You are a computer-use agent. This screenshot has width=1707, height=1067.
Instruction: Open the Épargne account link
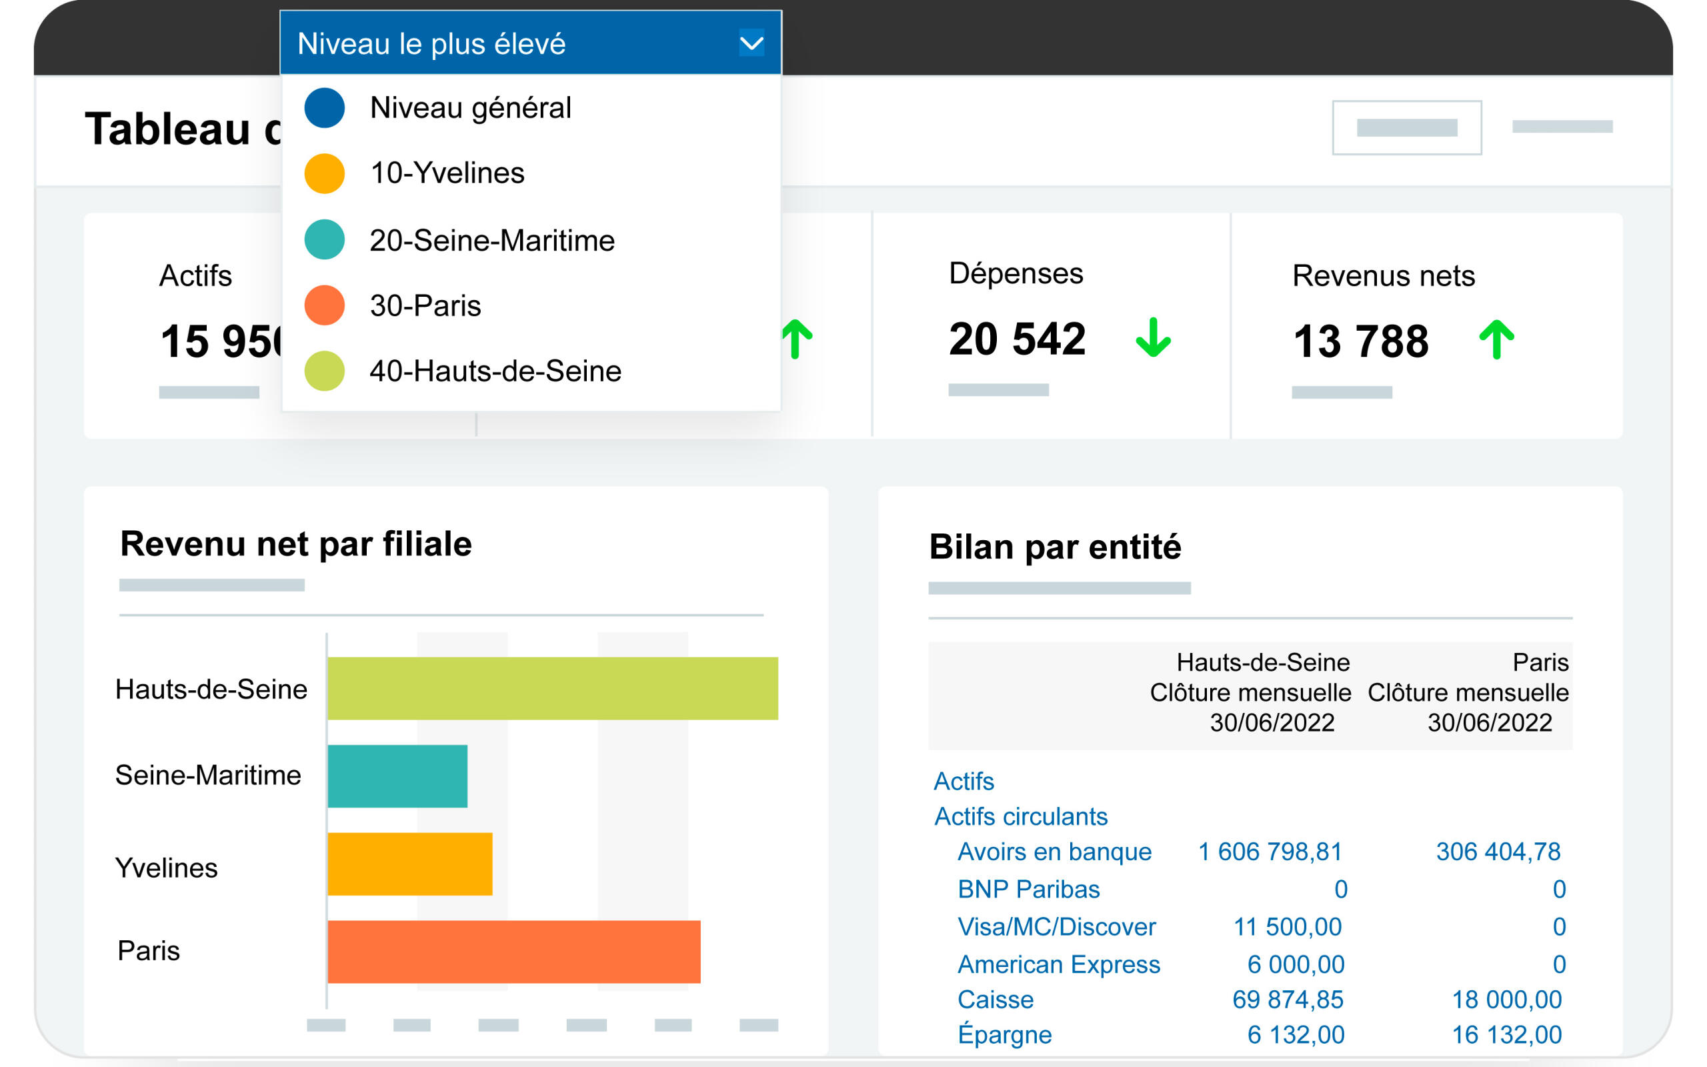point(1004,1035)
